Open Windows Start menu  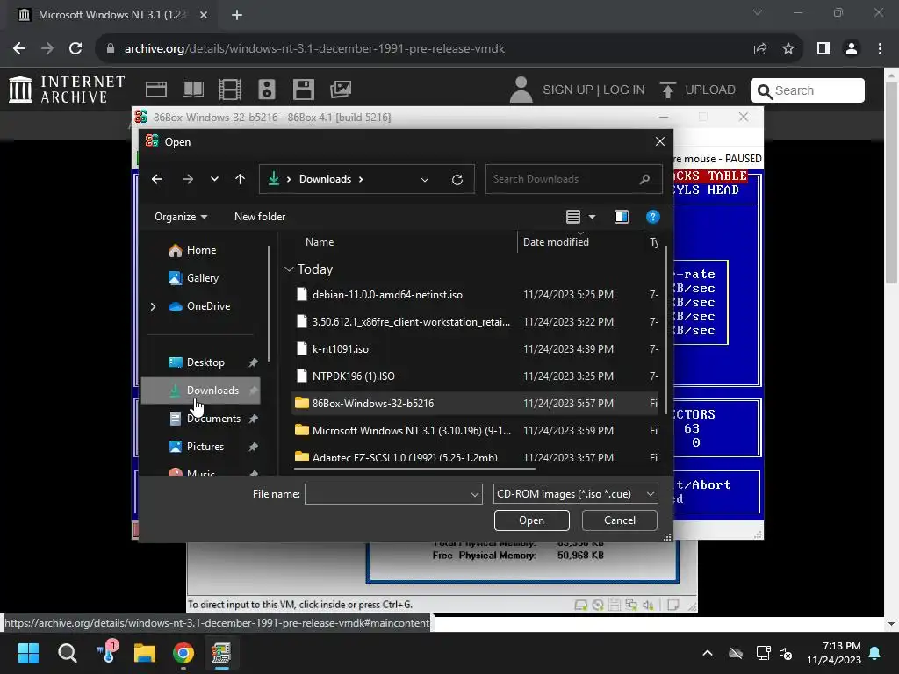[28, 653]
